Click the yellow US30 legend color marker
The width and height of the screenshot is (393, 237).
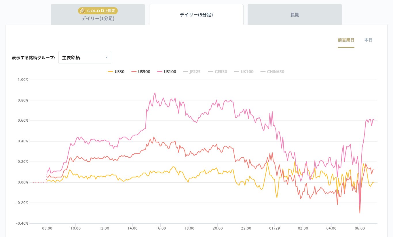tap(110, 72)
